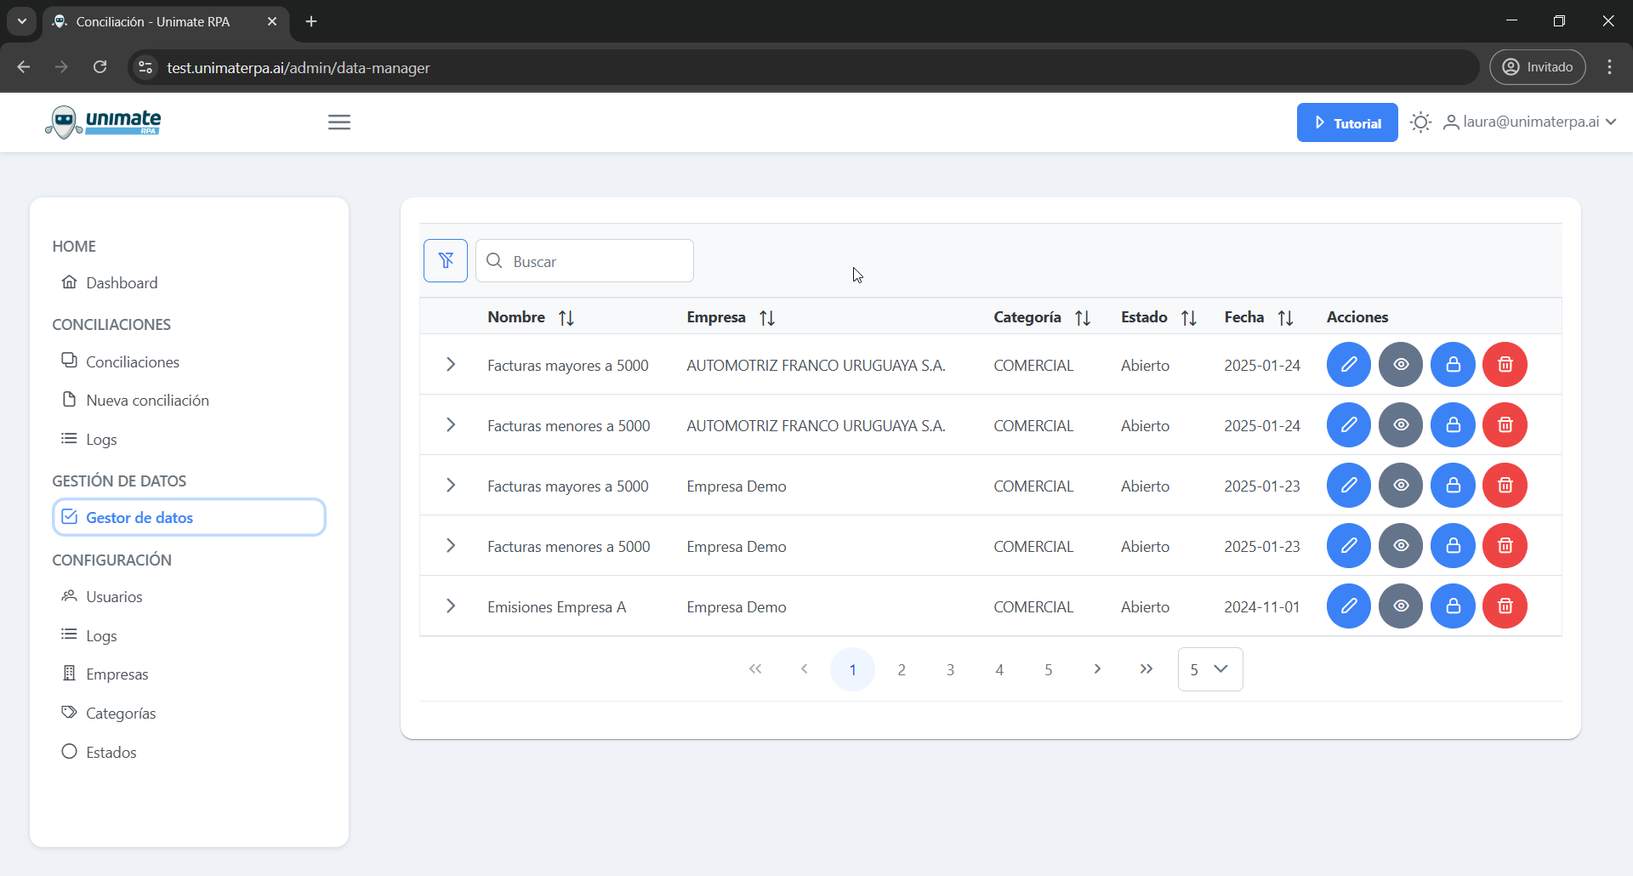Go to next page with single arrow
This screenshot has width=1633, height=876.
[1097, 669]
